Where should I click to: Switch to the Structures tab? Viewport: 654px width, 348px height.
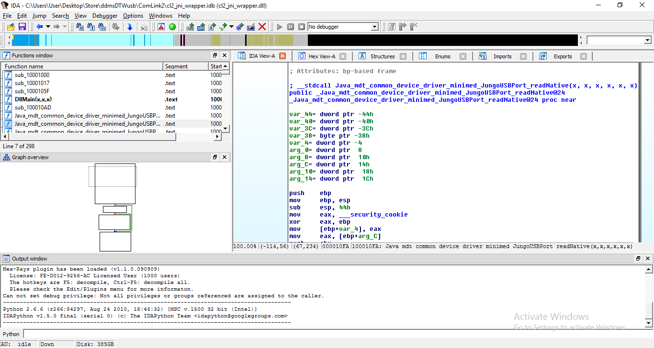(x=383, y=56)
